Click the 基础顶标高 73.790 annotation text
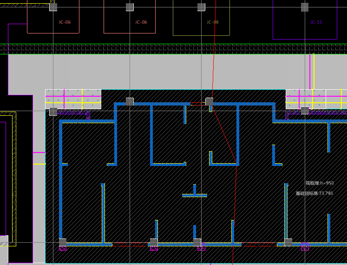The height and width of the screenshot is (265, 347). pyautogui.click(x=314, y=193)
